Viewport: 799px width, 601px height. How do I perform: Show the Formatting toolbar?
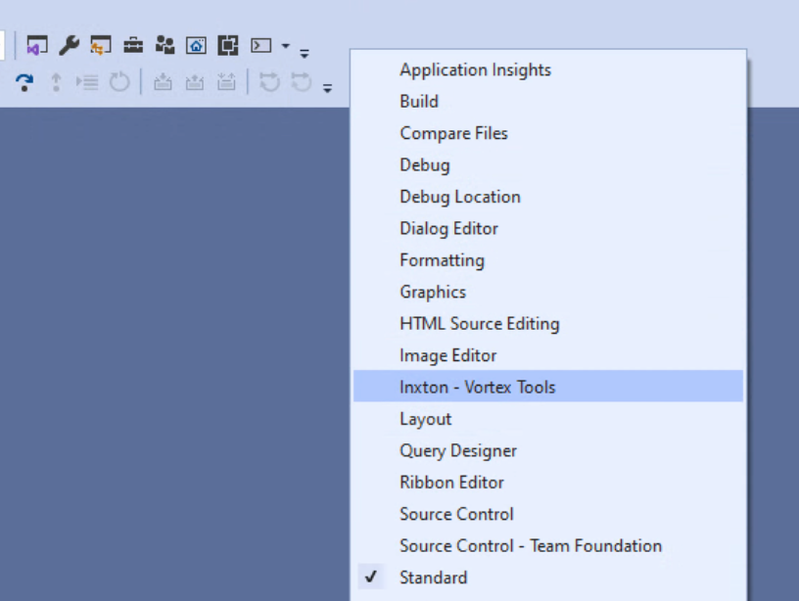coord(548,260)
